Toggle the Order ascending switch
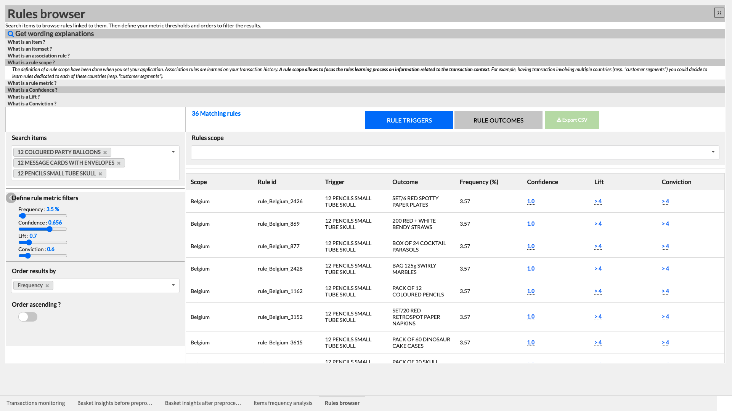This screenshot has height=411, width=732. (27, 317)
